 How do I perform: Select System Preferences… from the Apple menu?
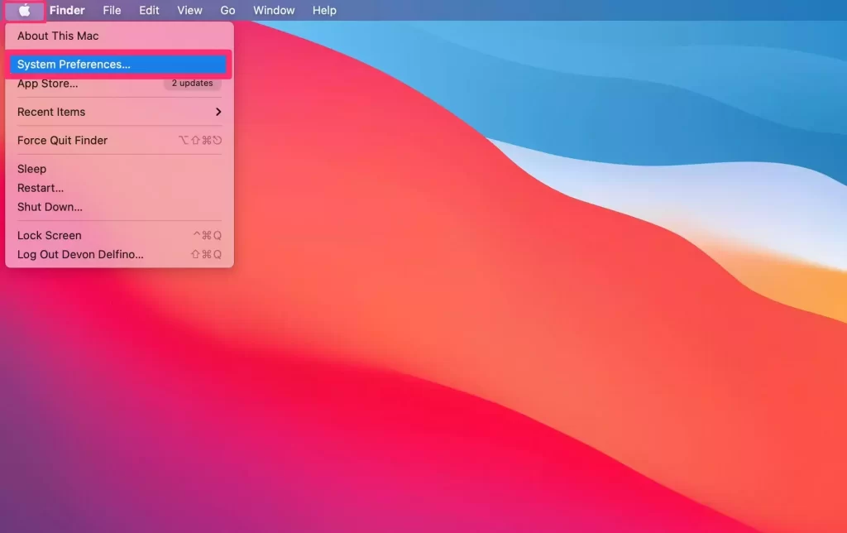74,65
